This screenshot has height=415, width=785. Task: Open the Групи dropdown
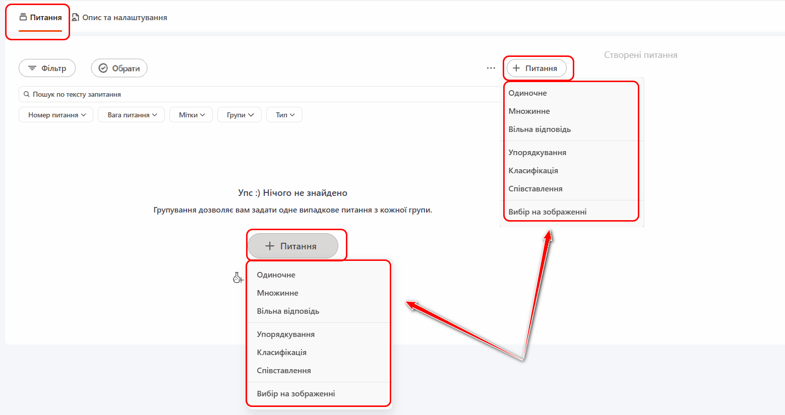(239, 115)
